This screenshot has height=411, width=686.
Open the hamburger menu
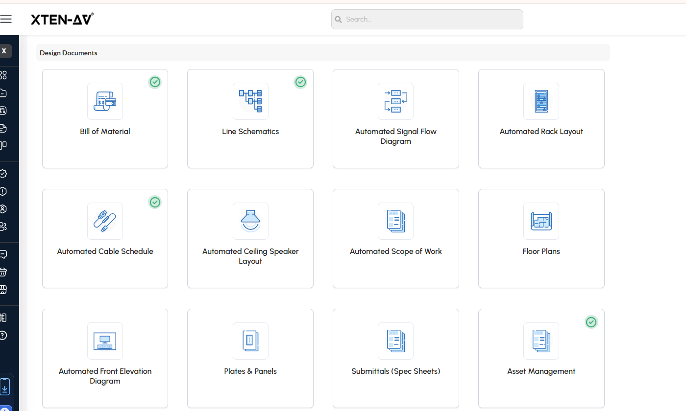(x=6, y=19)
